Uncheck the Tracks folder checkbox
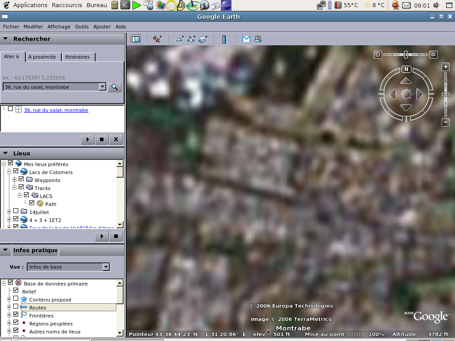 coord(21,187)
